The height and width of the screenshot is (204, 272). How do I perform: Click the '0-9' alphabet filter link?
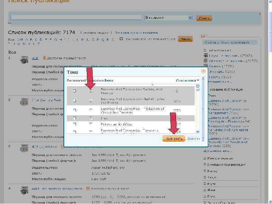tap(20, 40)
